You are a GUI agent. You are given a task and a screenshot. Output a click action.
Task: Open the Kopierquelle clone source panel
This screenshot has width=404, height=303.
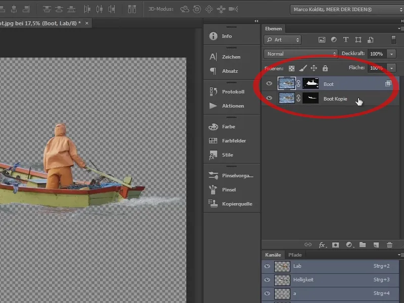(x=231, y=204)
